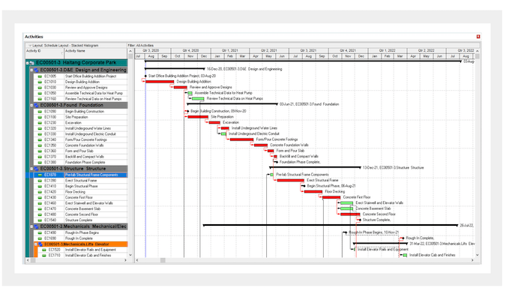
Task: Collapse the Haitang Corporate Park group
Action: (x=28, y=63)
